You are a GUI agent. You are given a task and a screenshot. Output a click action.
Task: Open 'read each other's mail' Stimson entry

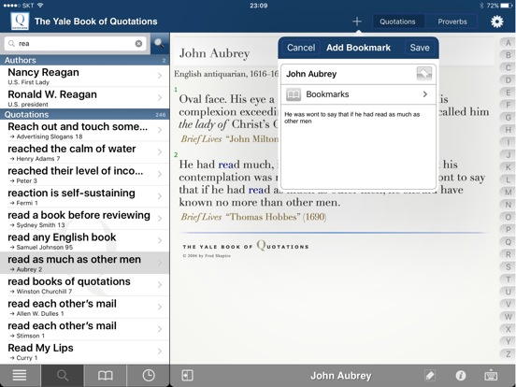84,329
